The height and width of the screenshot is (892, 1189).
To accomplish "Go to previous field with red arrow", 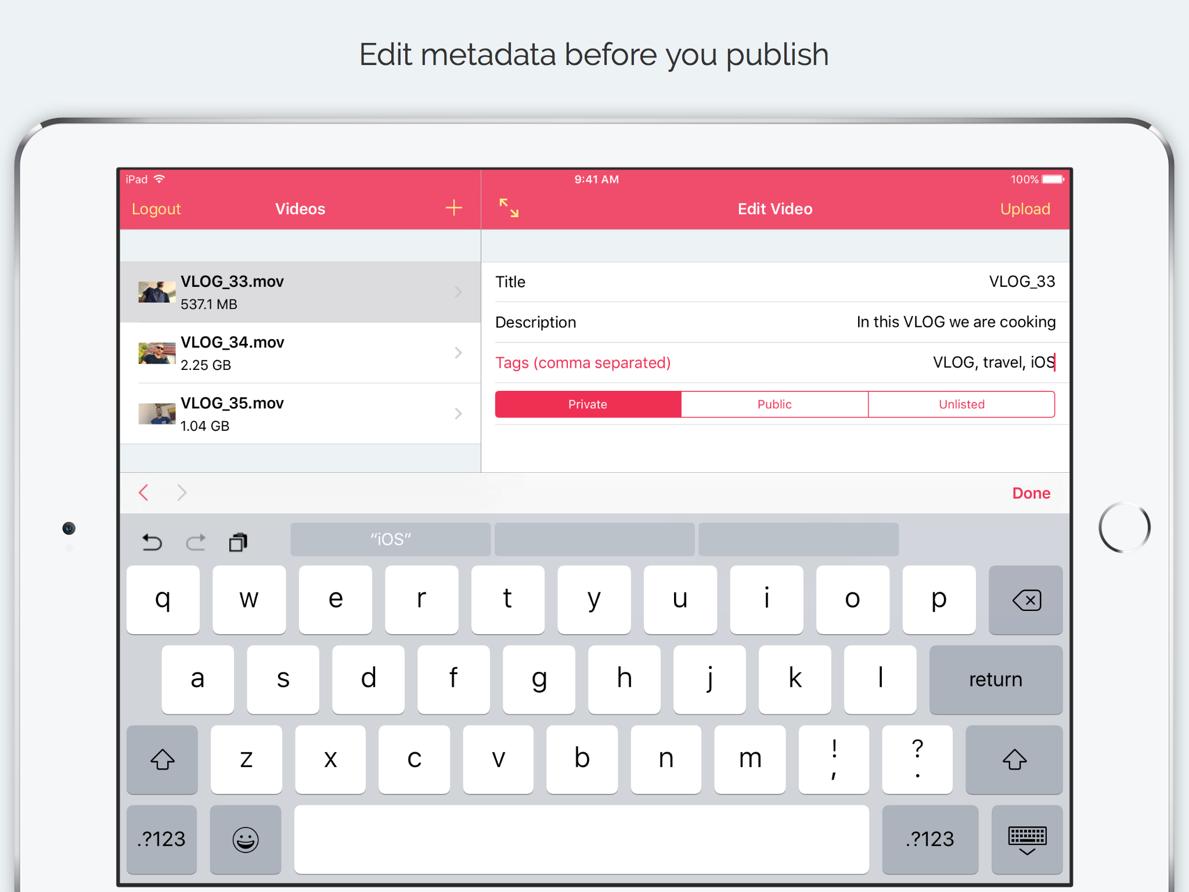I will coord(144,492).
